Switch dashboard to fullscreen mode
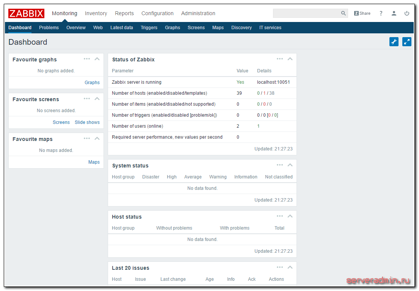The image size is (419, 291). 407,42
